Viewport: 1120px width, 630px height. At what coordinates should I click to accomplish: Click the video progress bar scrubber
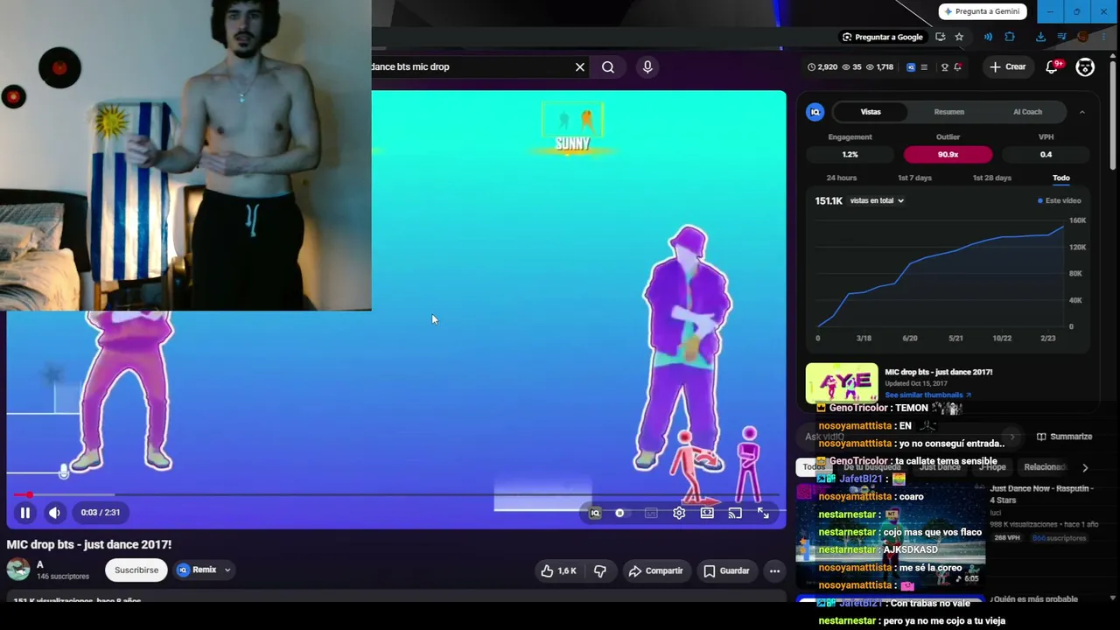click(x=29, y=495)
